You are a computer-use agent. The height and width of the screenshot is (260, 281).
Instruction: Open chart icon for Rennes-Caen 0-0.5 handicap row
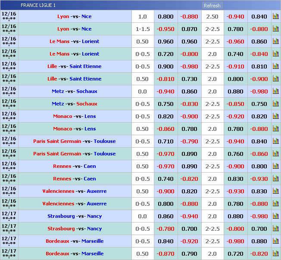click(275, 179)
